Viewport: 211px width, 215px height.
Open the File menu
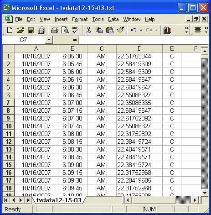(x=19, y=19)
